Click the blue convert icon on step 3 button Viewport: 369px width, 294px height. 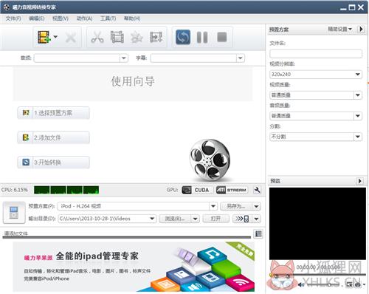click(x=26, y=163)
